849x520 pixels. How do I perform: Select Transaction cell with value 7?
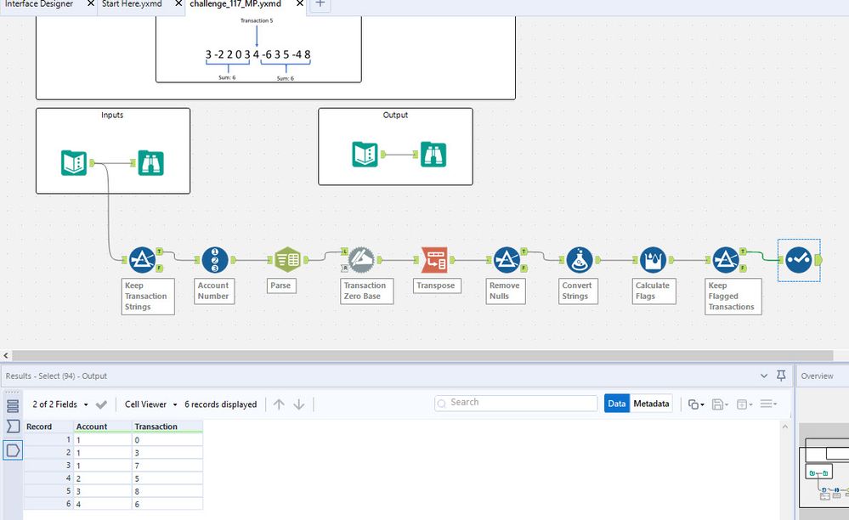tap(167, 466)
